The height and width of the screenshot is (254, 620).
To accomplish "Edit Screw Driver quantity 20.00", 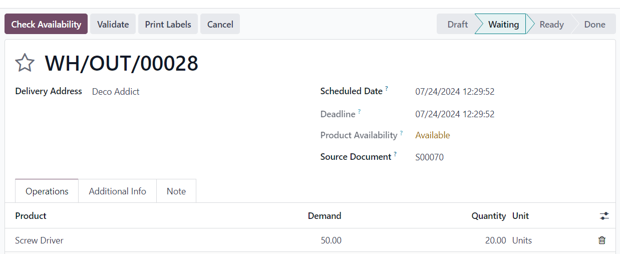I will click(495, 240).
